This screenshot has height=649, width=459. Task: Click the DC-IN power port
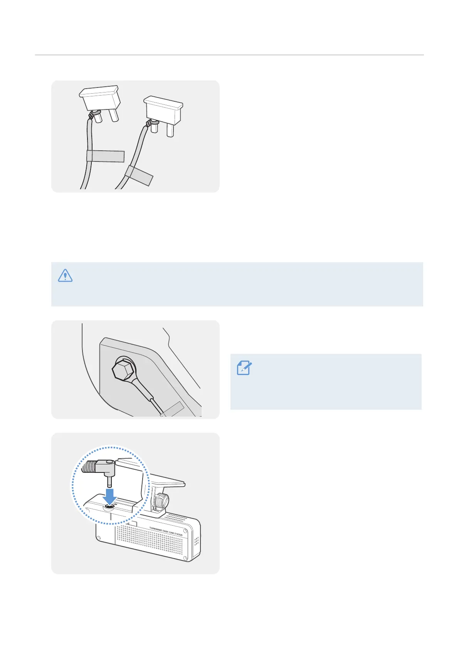[110, 507]
